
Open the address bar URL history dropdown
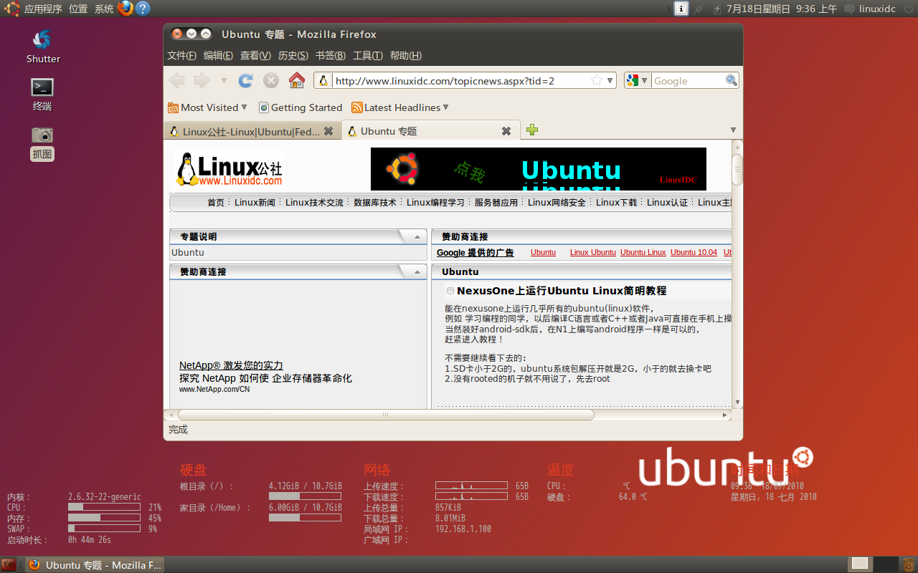610,81
